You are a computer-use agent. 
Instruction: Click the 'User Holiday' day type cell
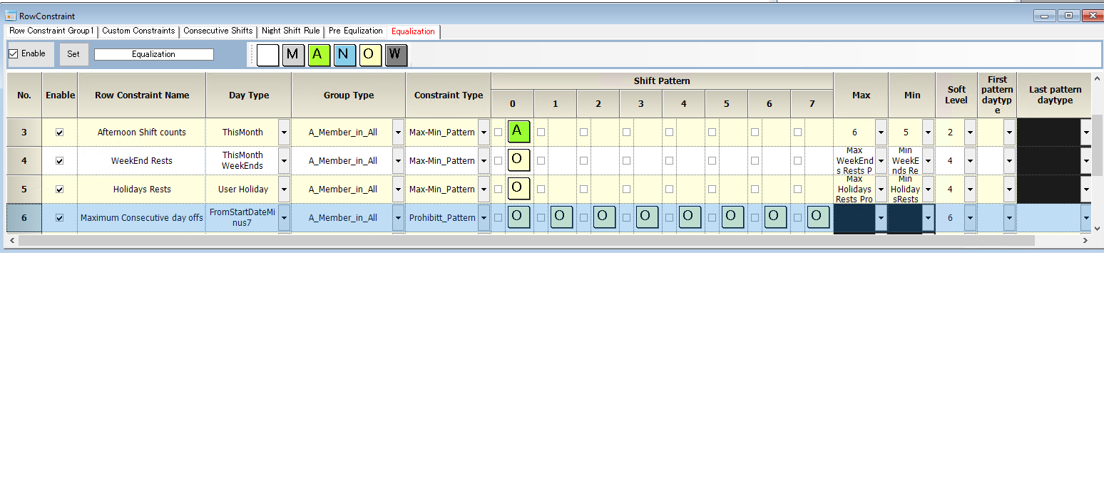pos(243,189)
